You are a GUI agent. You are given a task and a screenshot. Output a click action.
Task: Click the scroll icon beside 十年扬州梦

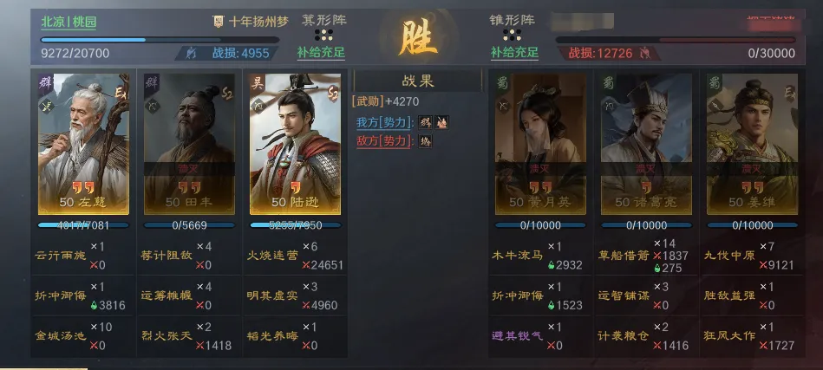click(218, 22)
